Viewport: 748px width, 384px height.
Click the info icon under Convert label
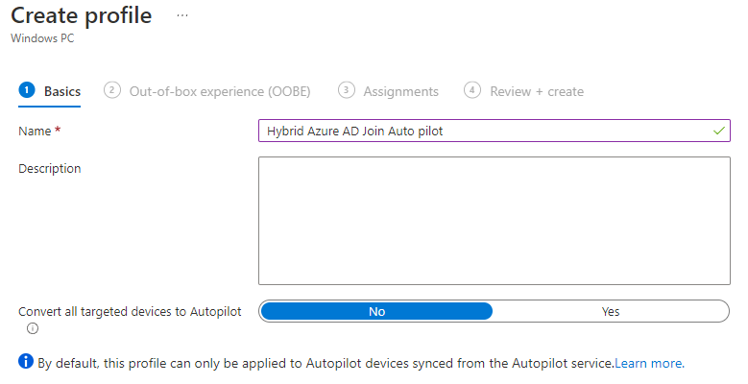[x=33, y=328]
